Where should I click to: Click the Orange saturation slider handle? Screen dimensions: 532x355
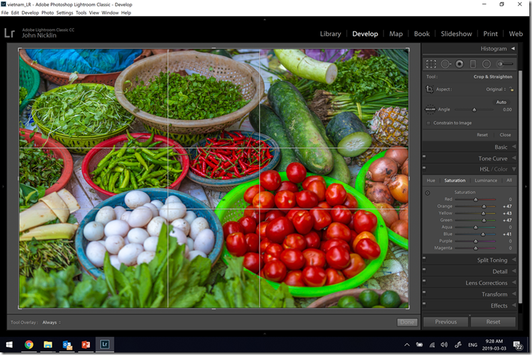point(483,206)
